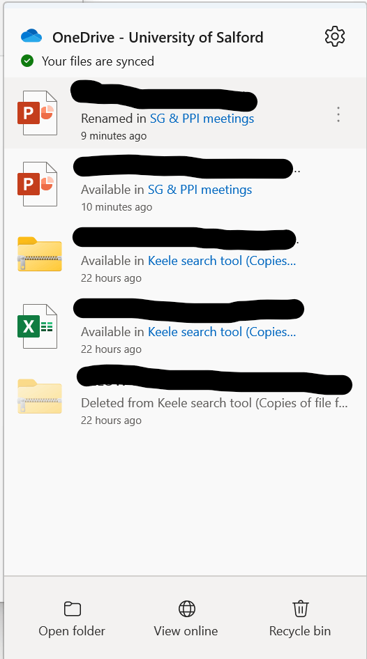367x659 pixels.
Task: Click the OneDrive - University of Salford heading
Action: click(158, 38)
